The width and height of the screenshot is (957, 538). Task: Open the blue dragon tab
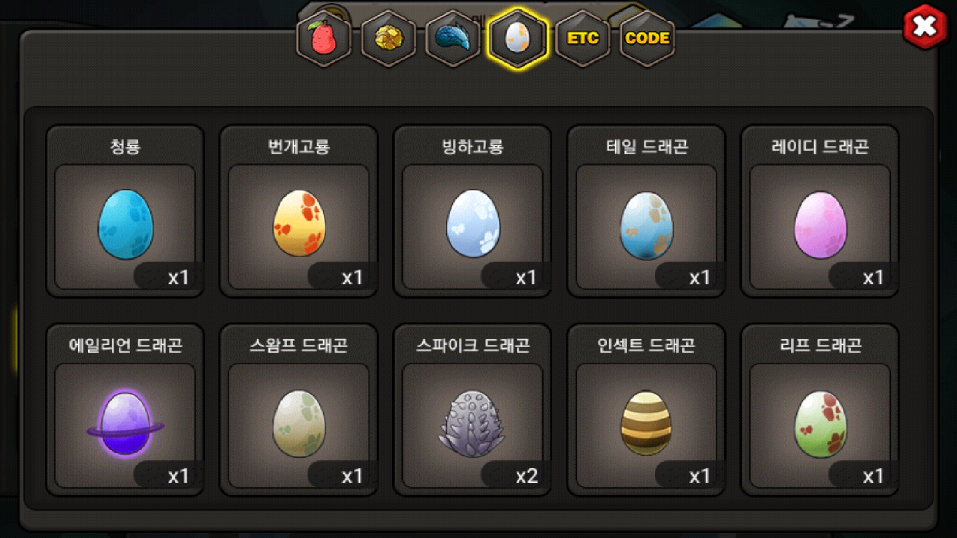[x=453, y=38]
